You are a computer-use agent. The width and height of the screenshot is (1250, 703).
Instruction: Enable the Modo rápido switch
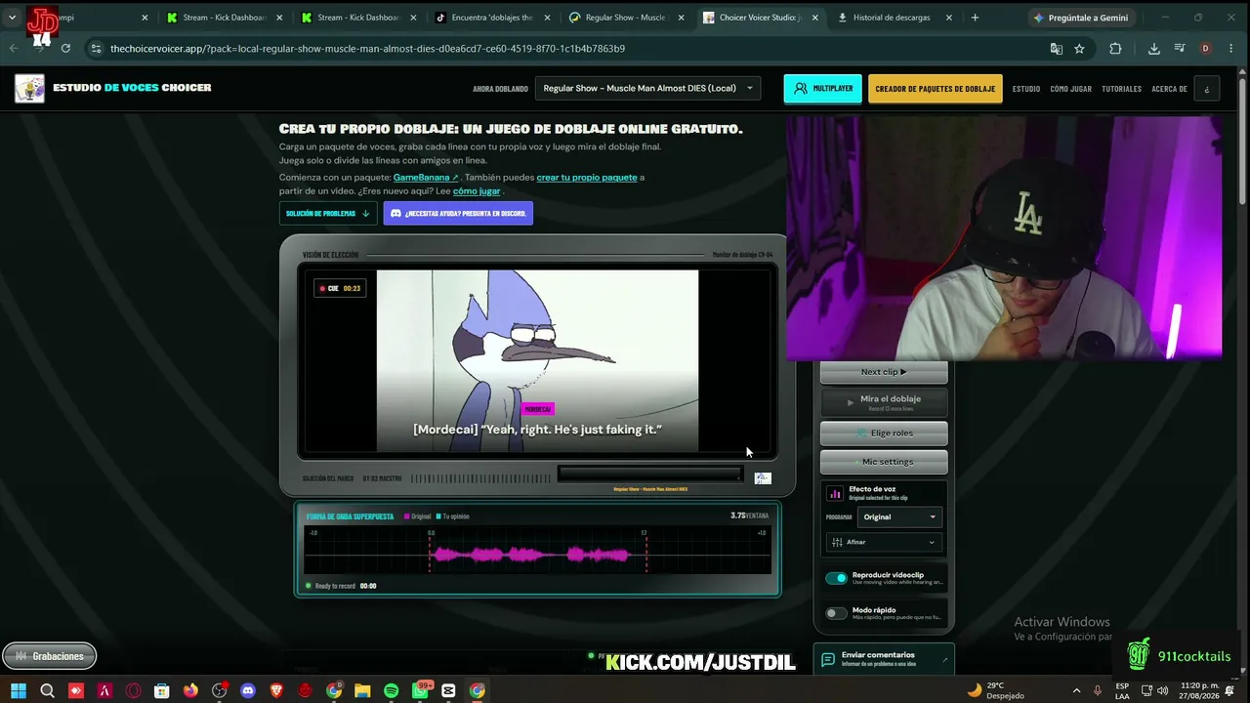pos(837,613)
